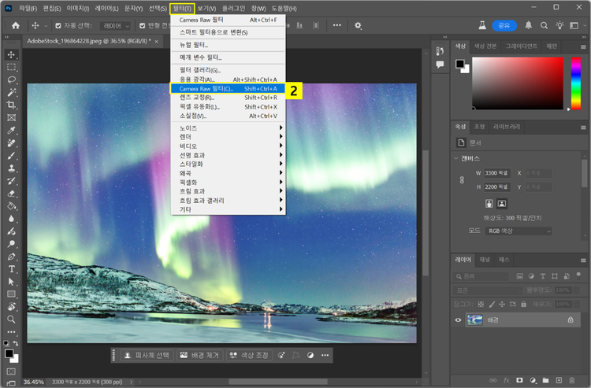Toggle Quick Mask mode
This screenshot has height=388, width=591.
(11, 371)
